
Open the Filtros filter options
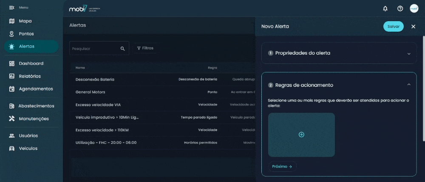145,48
